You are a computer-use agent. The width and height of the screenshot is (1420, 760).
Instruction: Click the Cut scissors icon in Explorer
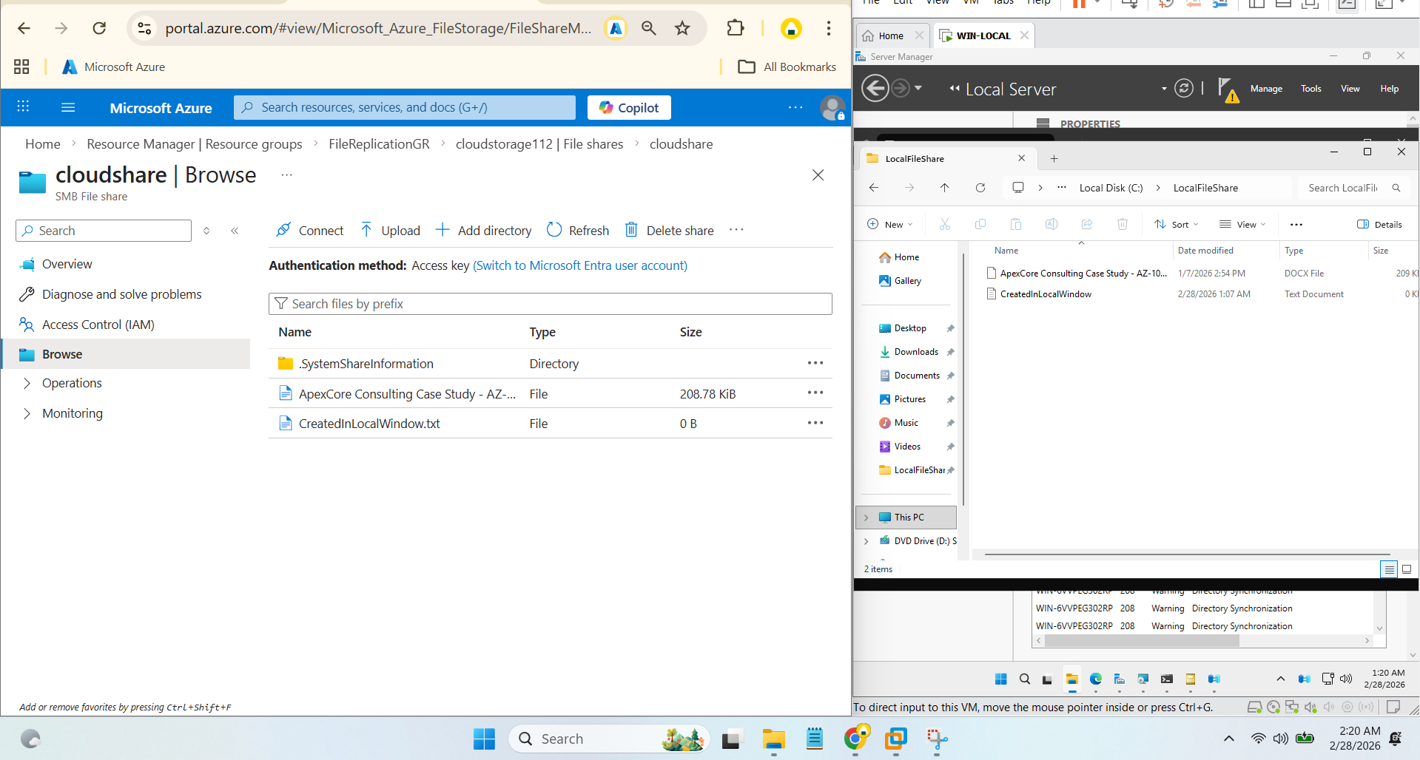tap(945, 224)
